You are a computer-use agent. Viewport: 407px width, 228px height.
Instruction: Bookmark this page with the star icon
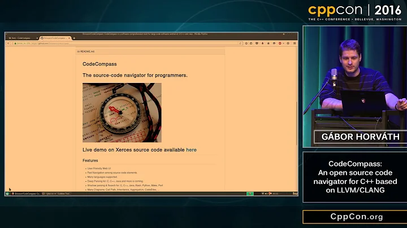coord(246,43)
